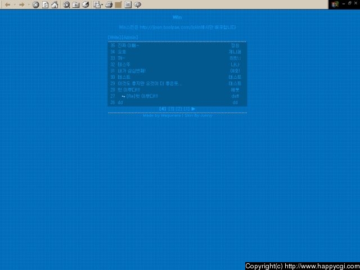
Task: Click the reply arrow icon in row 27
Action: pyautogui.click(x=124, y=96)
